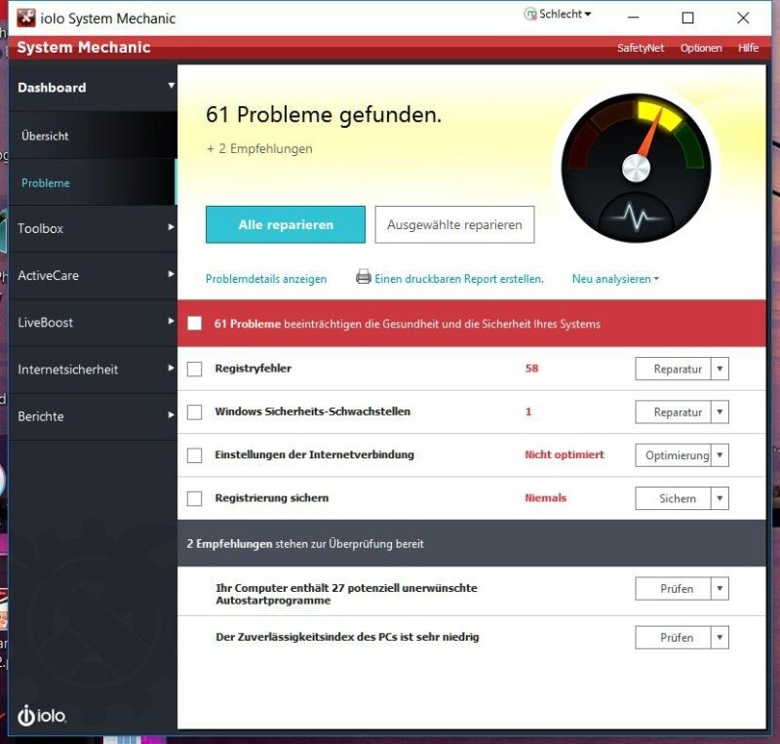Select the Probleme sidebar item

[93, 182]
